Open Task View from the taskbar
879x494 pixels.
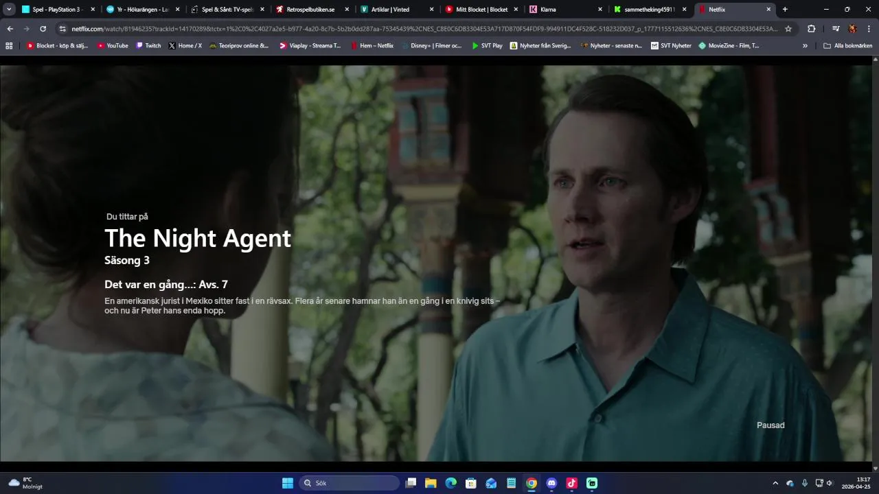(411, 483)
